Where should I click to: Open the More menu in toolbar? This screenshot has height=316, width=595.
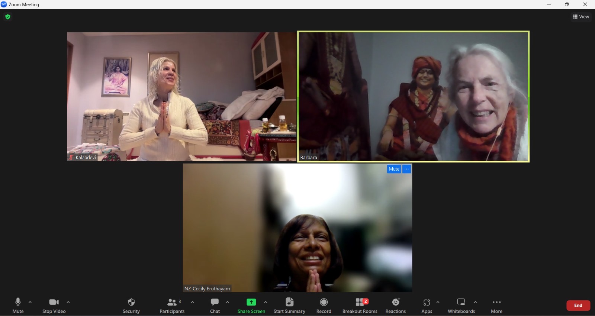[x=496, y=305]
